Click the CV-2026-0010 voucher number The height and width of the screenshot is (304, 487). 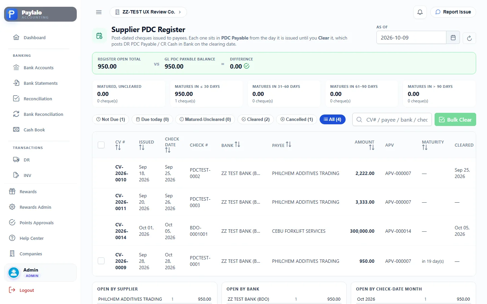click(x=121, y=173)
